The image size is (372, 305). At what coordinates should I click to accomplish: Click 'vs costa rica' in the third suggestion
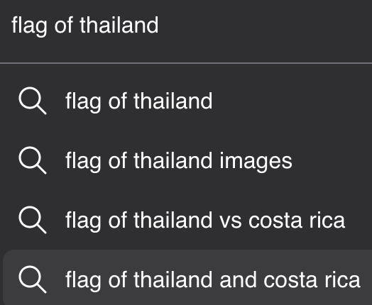(x=282, y=220)
